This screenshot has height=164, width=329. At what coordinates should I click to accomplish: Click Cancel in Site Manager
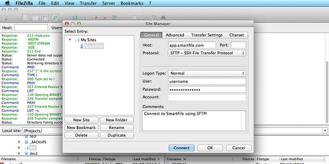pyautogui.click(x=239, y=148)
